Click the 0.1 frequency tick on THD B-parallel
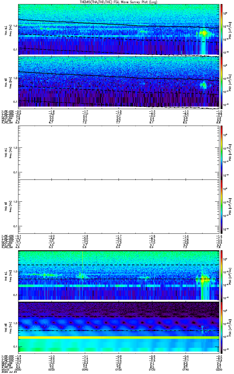 click(x=15, y=226)
